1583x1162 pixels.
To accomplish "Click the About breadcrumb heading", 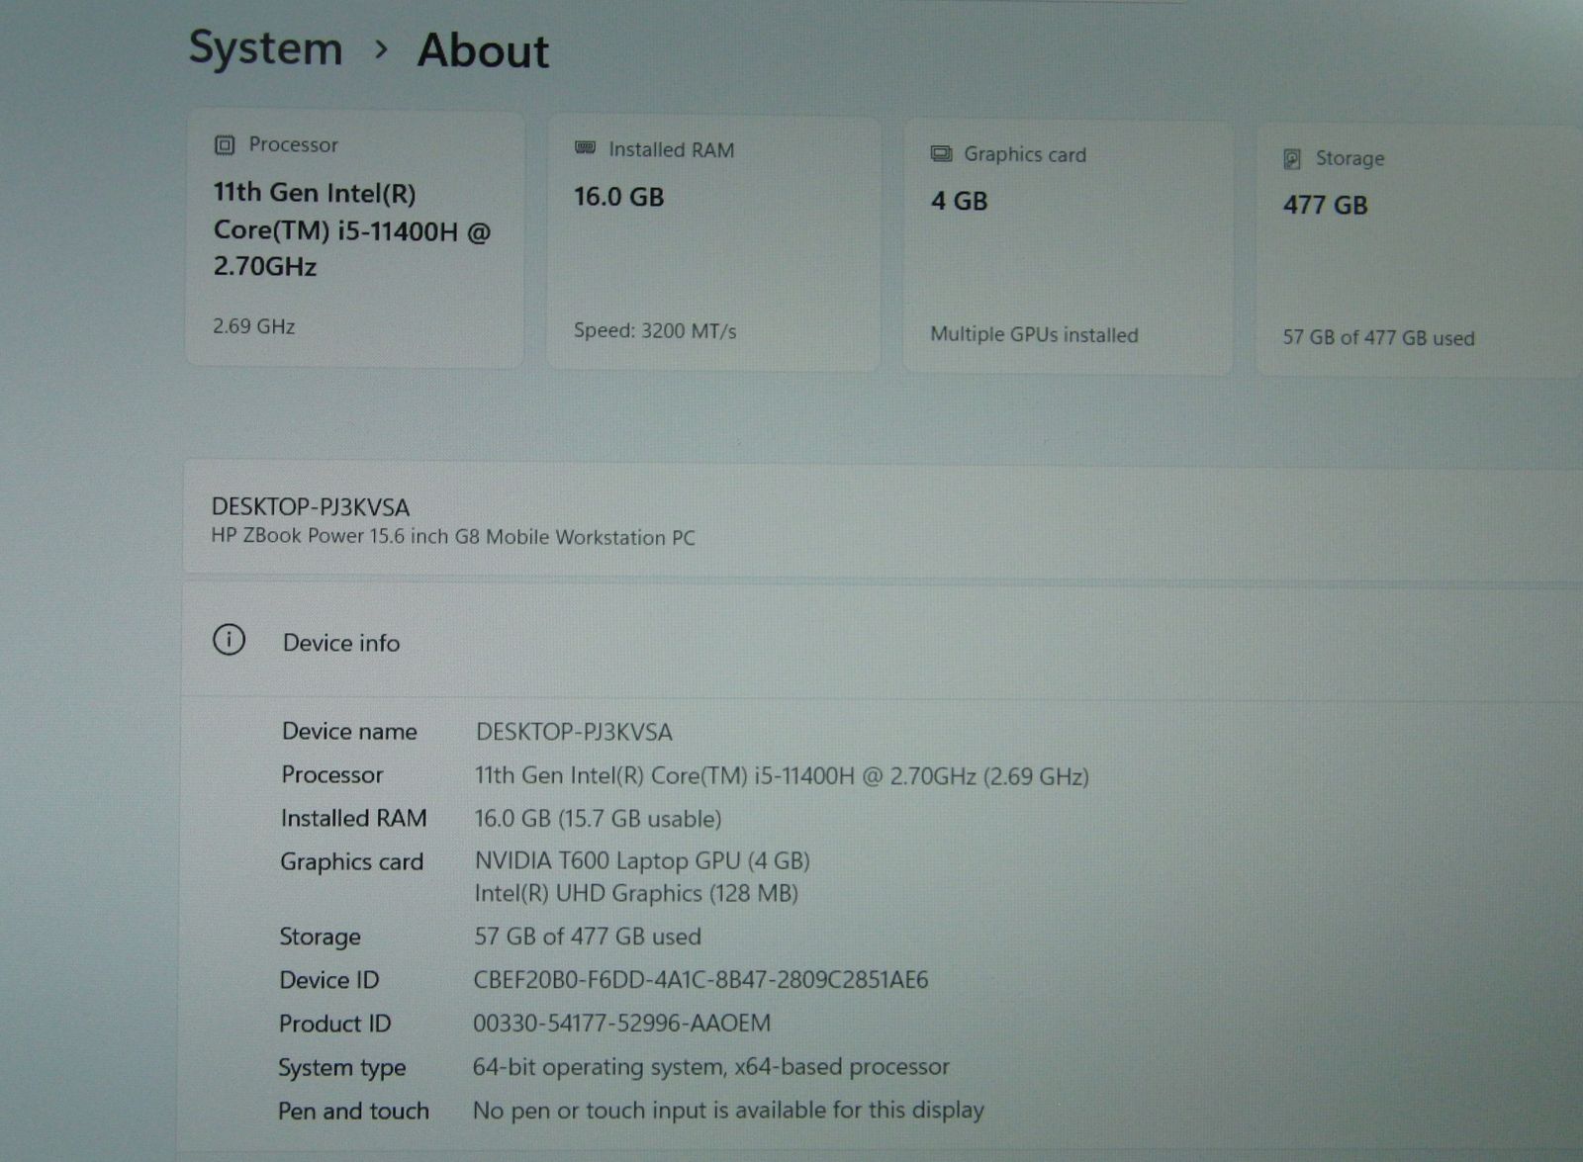I will (x=483, y=51).
